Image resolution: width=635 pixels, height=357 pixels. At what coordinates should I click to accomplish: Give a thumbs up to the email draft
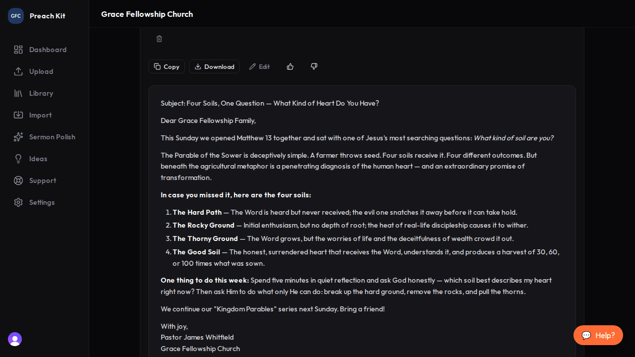point(290,66)
